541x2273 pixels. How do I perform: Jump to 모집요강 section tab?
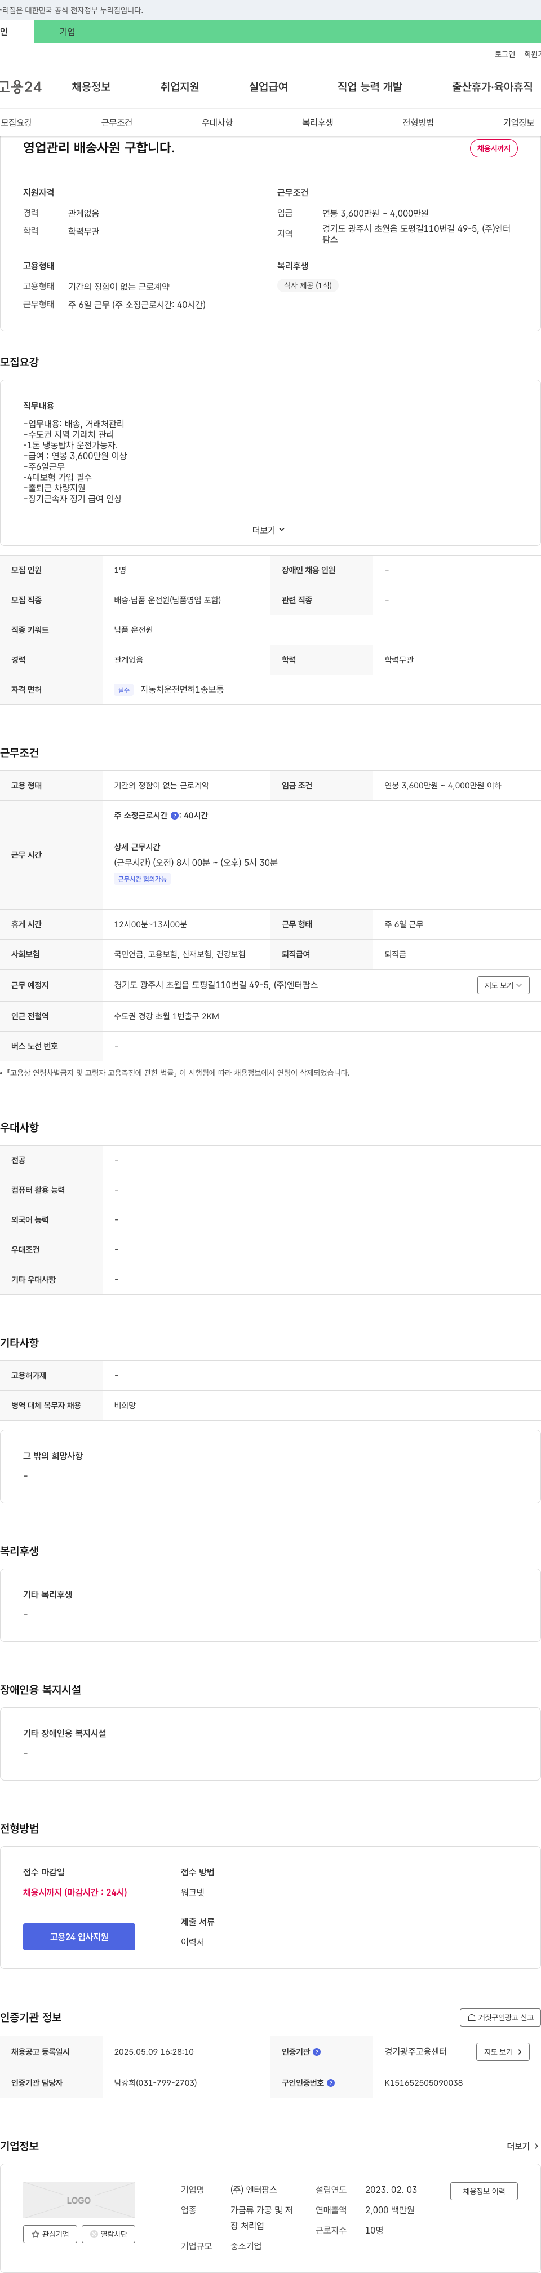pos(17,122)
